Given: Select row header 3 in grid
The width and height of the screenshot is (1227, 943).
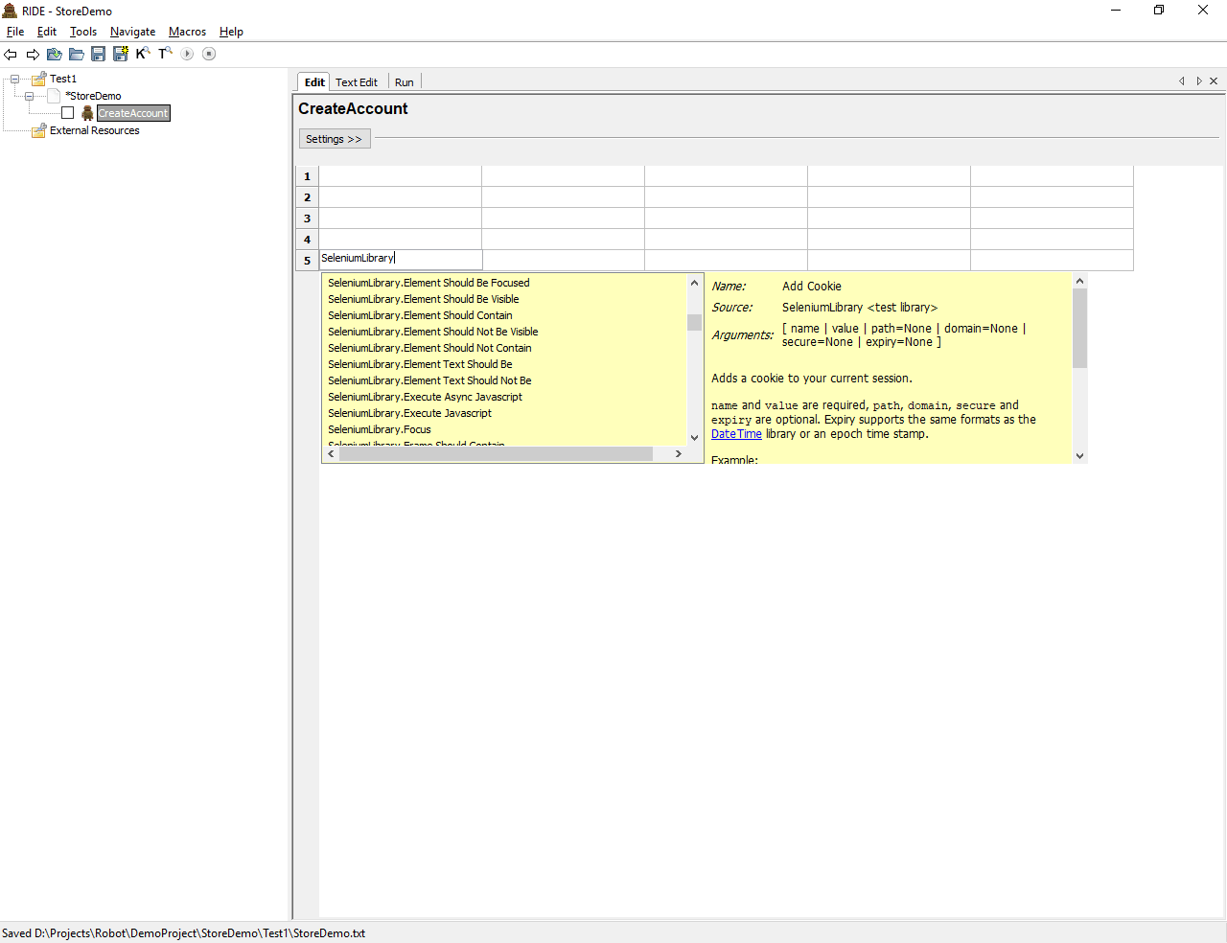Looking at the screenshot, I should [x=307, y=218].
